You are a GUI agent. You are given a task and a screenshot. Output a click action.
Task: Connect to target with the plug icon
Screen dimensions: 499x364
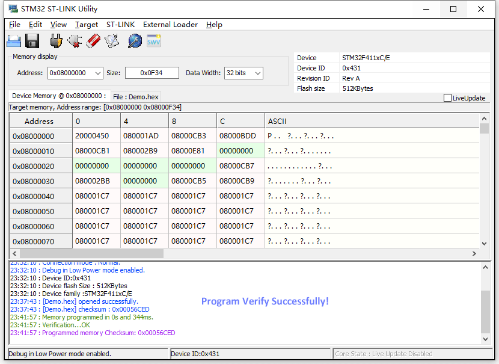tap(56, 41)
